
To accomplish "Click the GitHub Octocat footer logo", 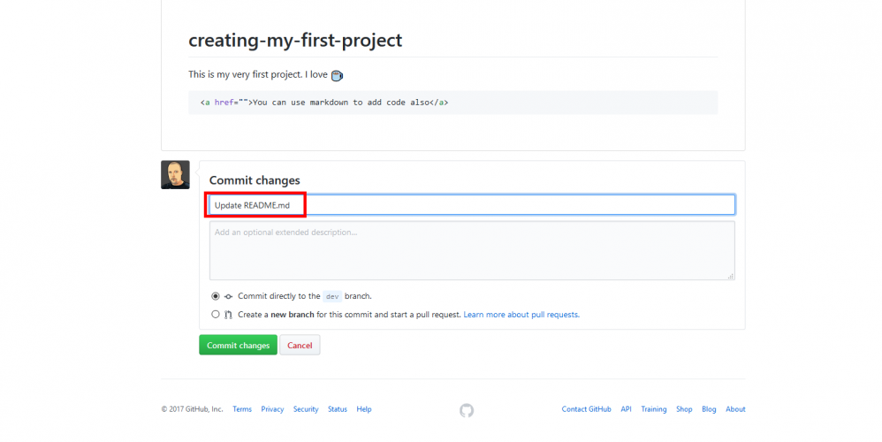I will (x=467, y=410).
